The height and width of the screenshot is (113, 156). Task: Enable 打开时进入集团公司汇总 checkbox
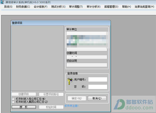(x=13, y=102)
